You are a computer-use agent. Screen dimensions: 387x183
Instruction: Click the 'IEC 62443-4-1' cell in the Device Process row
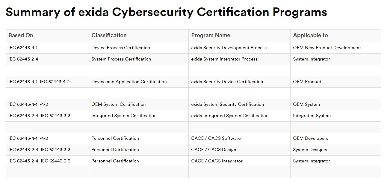[x=47, y=48]
